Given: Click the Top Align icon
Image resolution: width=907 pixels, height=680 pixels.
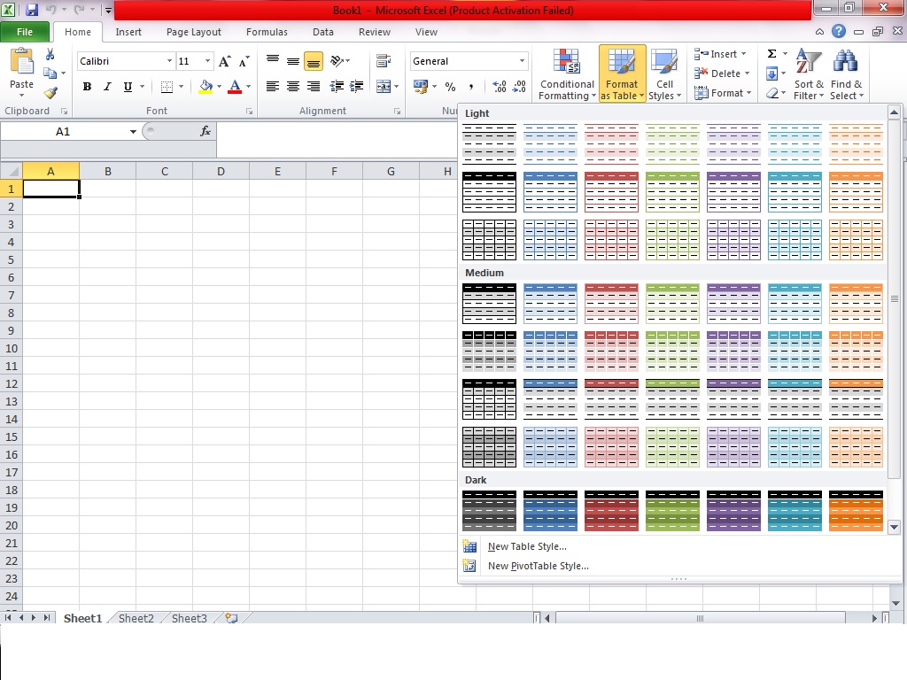Looking at the screenshot, I should pyautogui.click(x=273, y=60).
